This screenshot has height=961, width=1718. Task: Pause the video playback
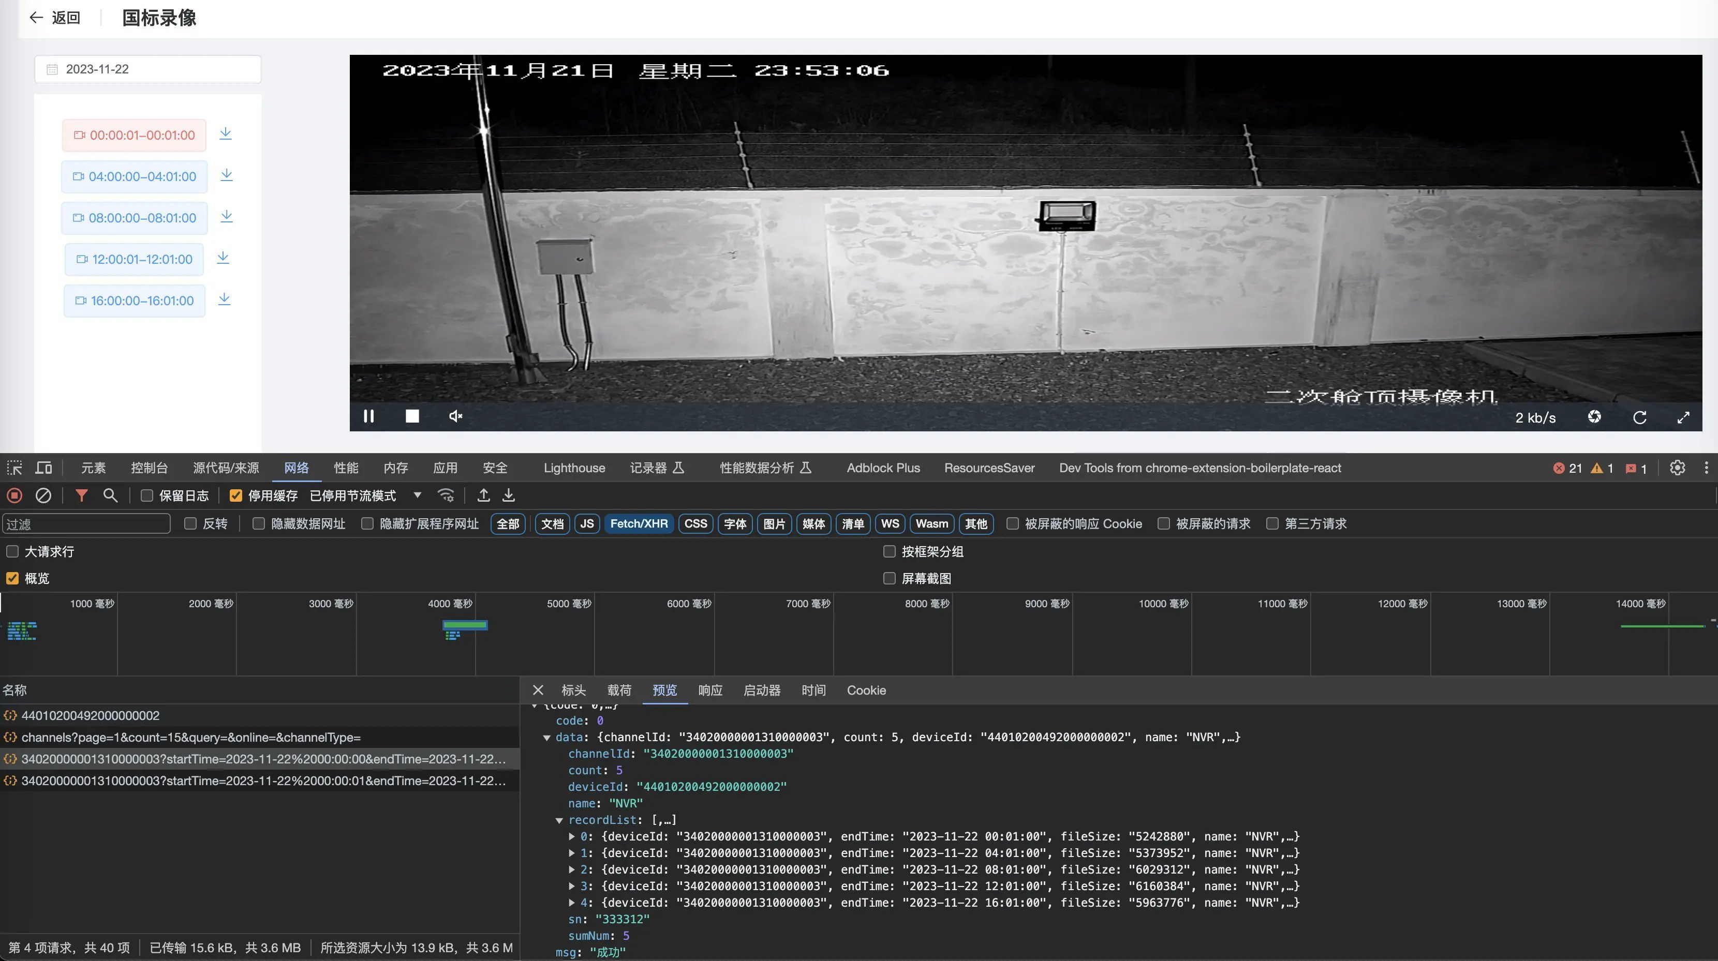[x=369, y=416]
